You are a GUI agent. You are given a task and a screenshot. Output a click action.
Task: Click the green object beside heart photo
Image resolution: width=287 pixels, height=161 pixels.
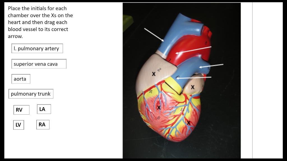tap(128, 23)
